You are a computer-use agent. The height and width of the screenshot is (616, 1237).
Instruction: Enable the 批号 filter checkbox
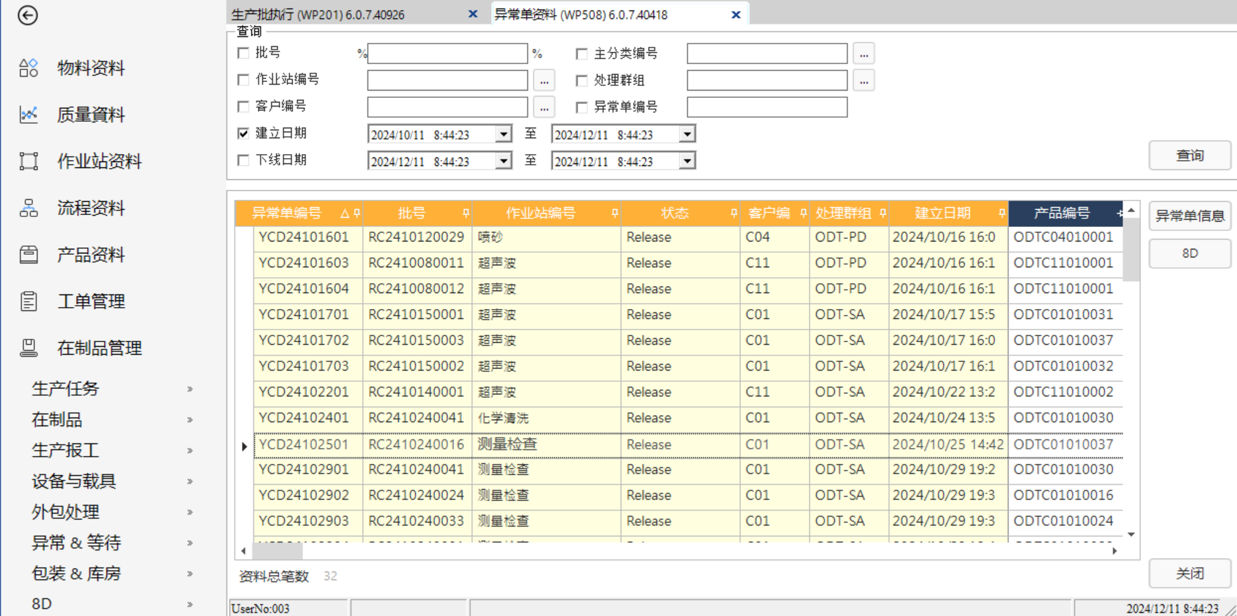click(x=244, y=53)
